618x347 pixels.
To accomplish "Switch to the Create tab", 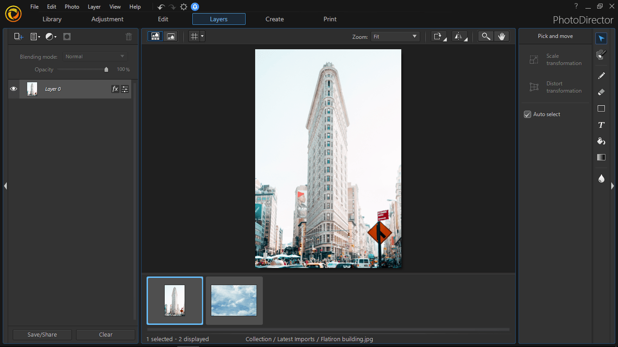I will [x=275, y=19].
